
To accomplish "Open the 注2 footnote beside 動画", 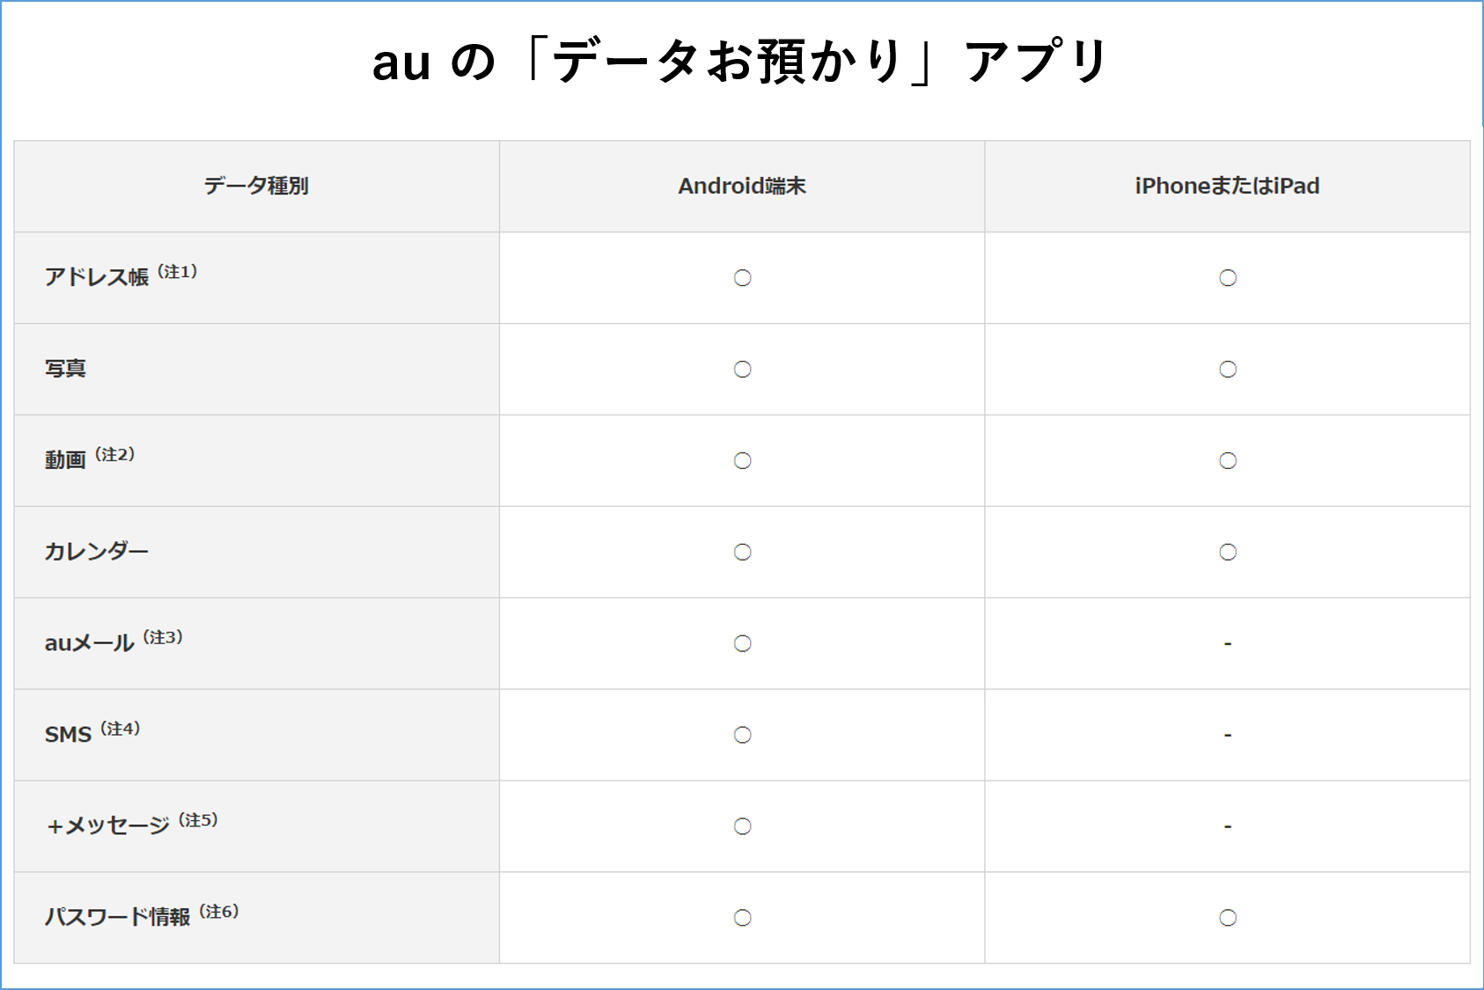I will click(114, 455).
